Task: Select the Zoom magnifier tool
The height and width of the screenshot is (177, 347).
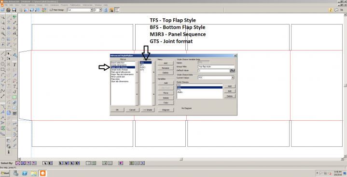Action: pyautogui.click(x=3, y=17)
